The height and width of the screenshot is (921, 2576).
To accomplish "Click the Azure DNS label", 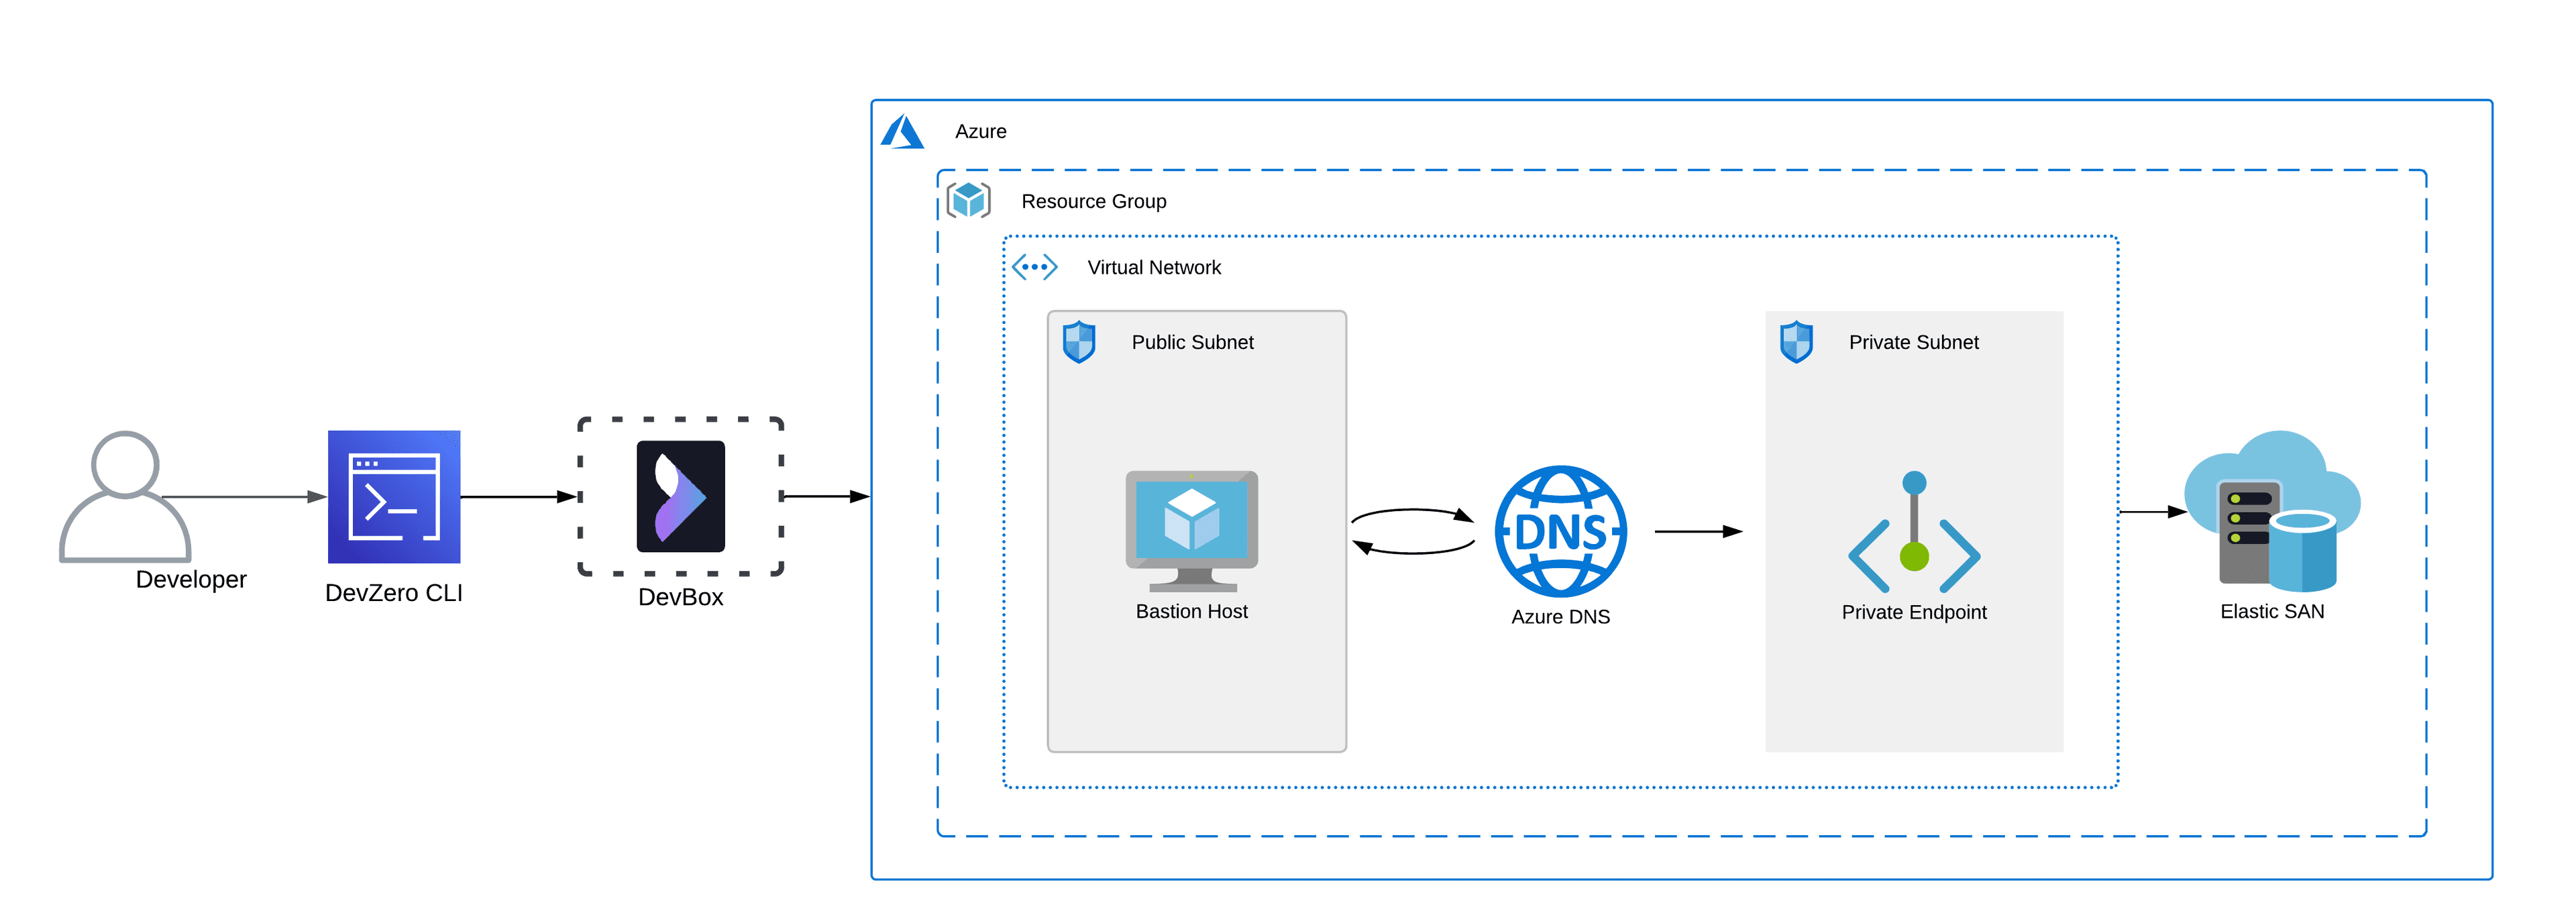I will [1561, 617].
